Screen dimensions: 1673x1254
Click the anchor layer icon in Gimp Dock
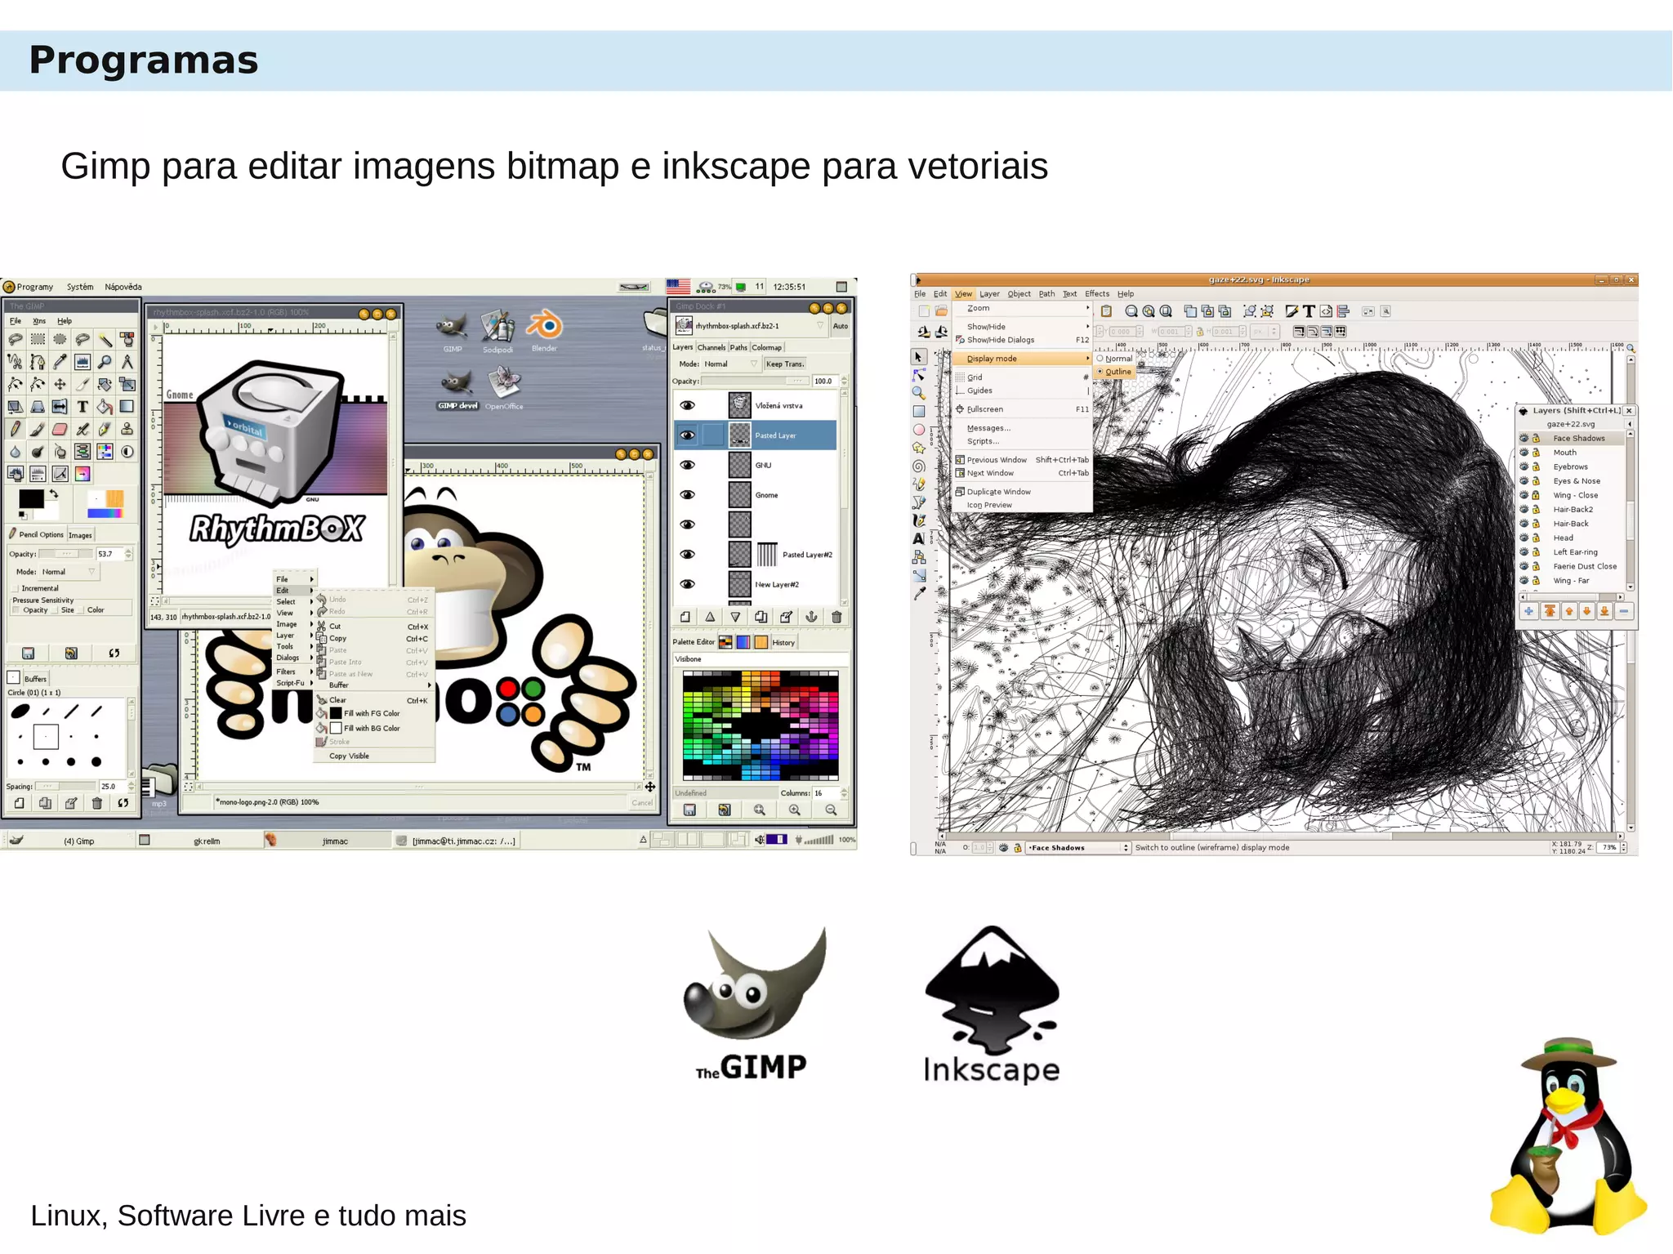click(811, 618)
